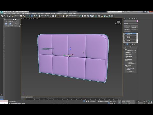Toggle the Percent Snap icon
Image resolution: width=153 pixels, height=115 pixels.
click(62, 16)
